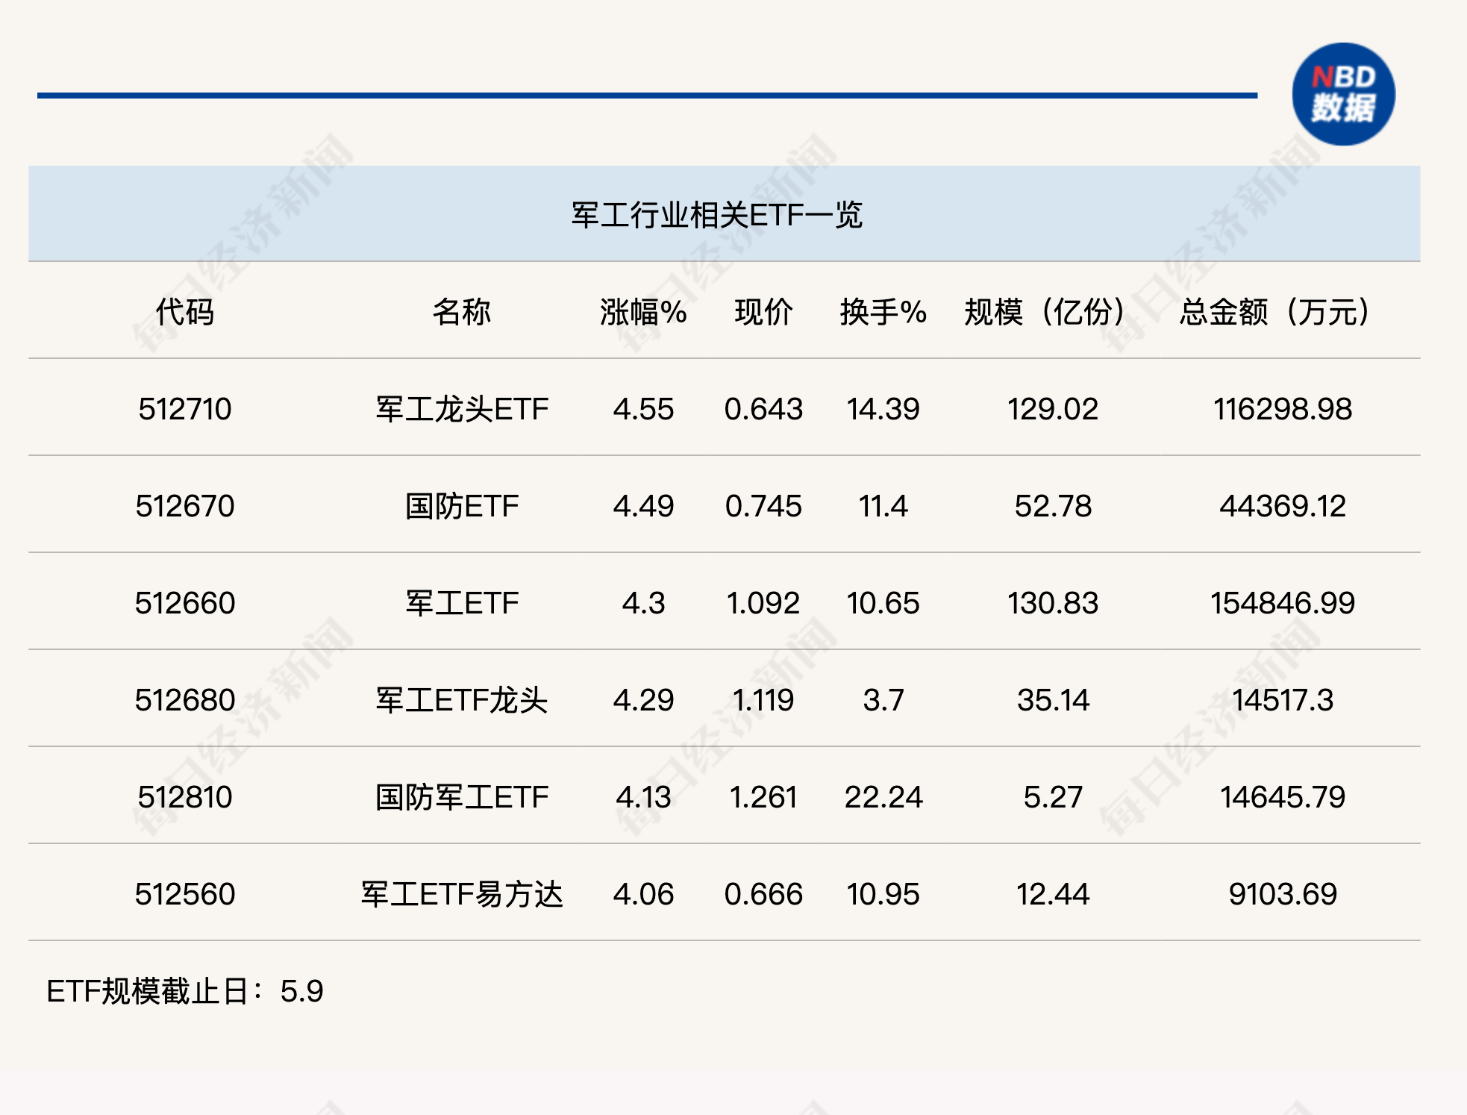Click the 军工龙头ETF name
The height and width of the screenshot is (1115, 1467).
tap(461, 409)
